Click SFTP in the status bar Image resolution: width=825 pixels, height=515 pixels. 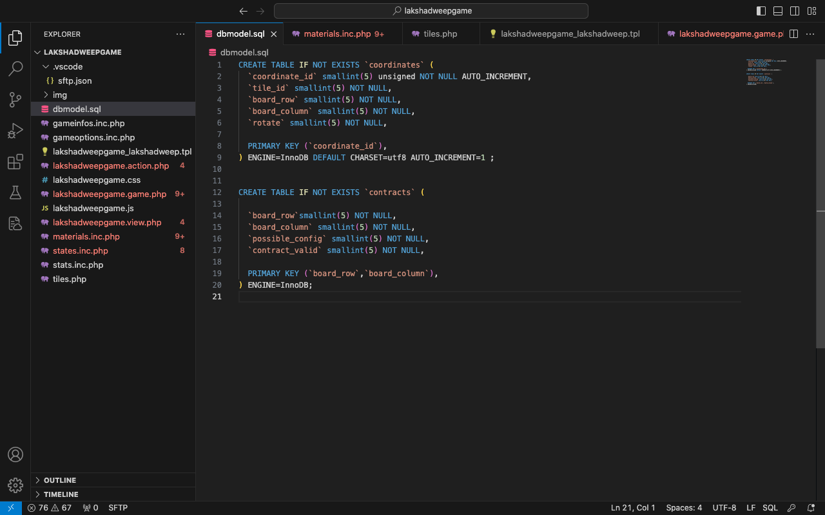(x=118, y=508)
